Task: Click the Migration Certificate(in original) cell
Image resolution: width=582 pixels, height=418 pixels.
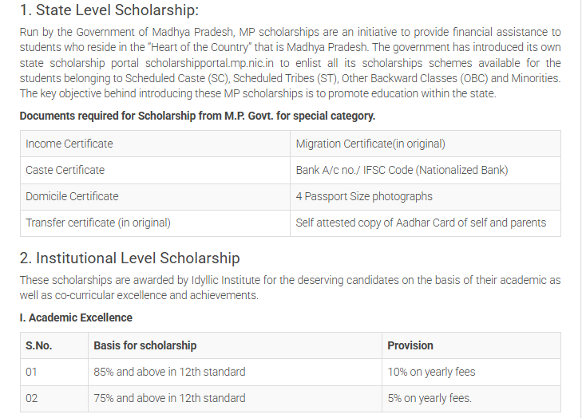Action: tap(426, 144)
